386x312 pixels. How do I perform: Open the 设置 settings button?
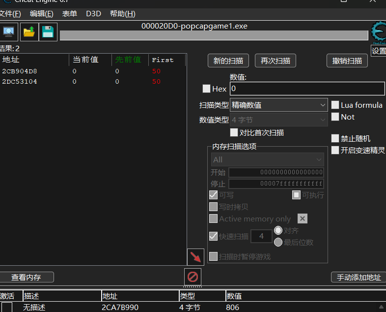pos(379,51)
